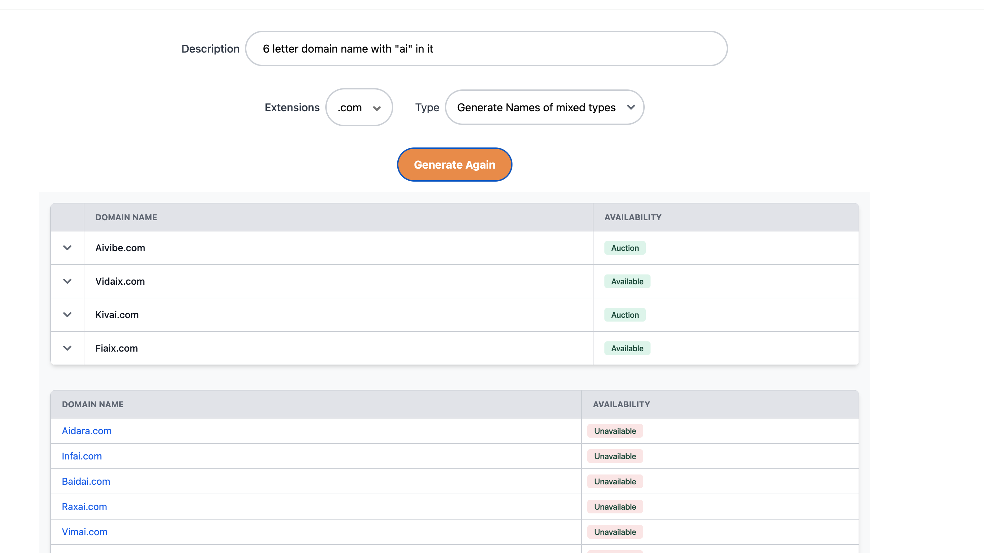Viewport: 984px width, 553px height.
Task: Click the Available badge for Fiaix.com
Action: pyautogui.click(x=627, y=349)
